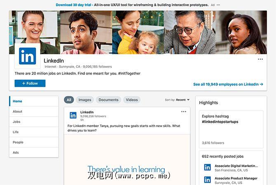Select the All filter pill
This screenshot has width=276, height=185.
(x=69, y=100)
